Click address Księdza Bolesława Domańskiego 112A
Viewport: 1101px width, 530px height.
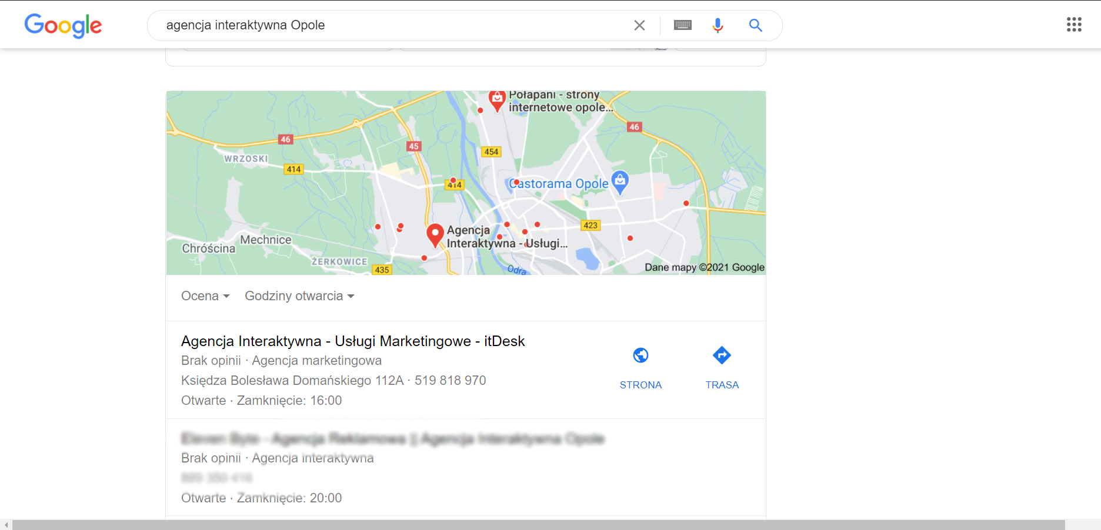pos(292,381)
